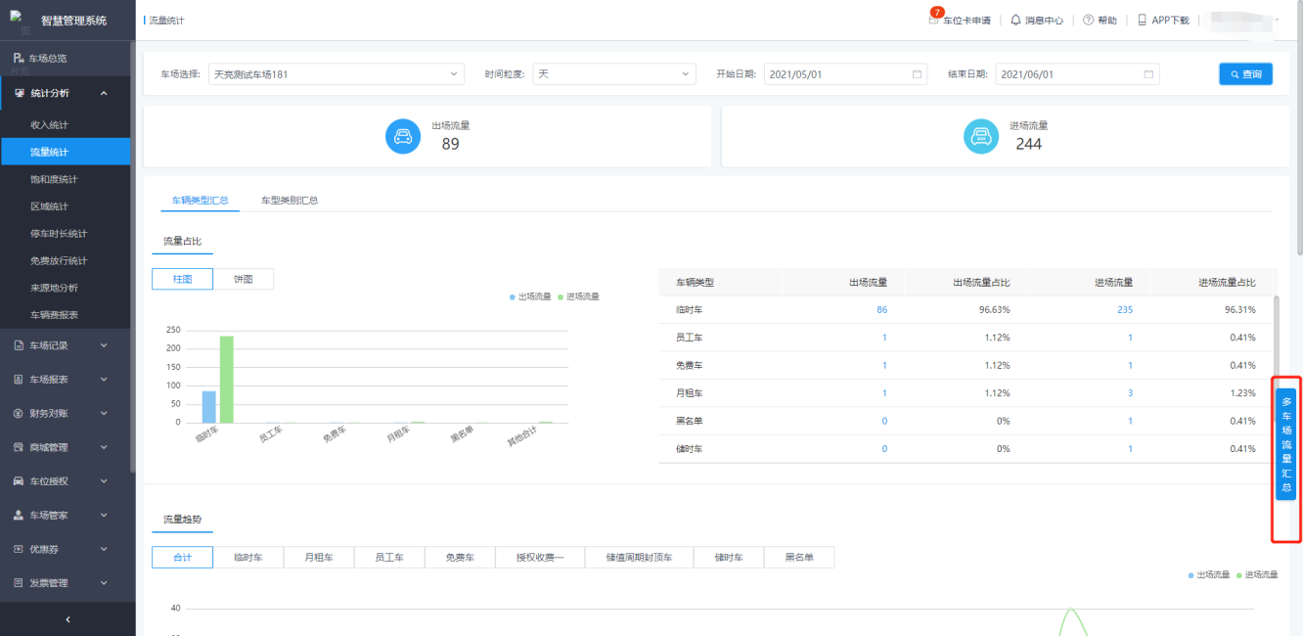This screenshot has height=636, width=1303.
Task: Click the 查询 search button
Action: point(1245,74)
